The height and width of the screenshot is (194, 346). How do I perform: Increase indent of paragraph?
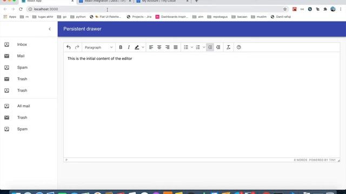pos(218,47)
